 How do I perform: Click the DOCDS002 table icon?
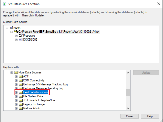point(21,40)
